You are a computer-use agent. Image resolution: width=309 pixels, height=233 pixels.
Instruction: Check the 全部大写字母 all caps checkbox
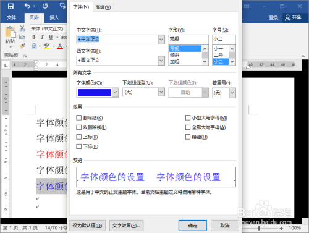tap(188, 127)
